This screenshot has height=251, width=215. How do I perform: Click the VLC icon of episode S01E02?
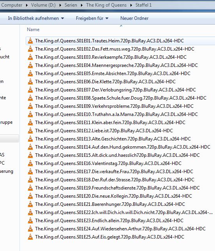pyautogui.click(x=30, y=49)
